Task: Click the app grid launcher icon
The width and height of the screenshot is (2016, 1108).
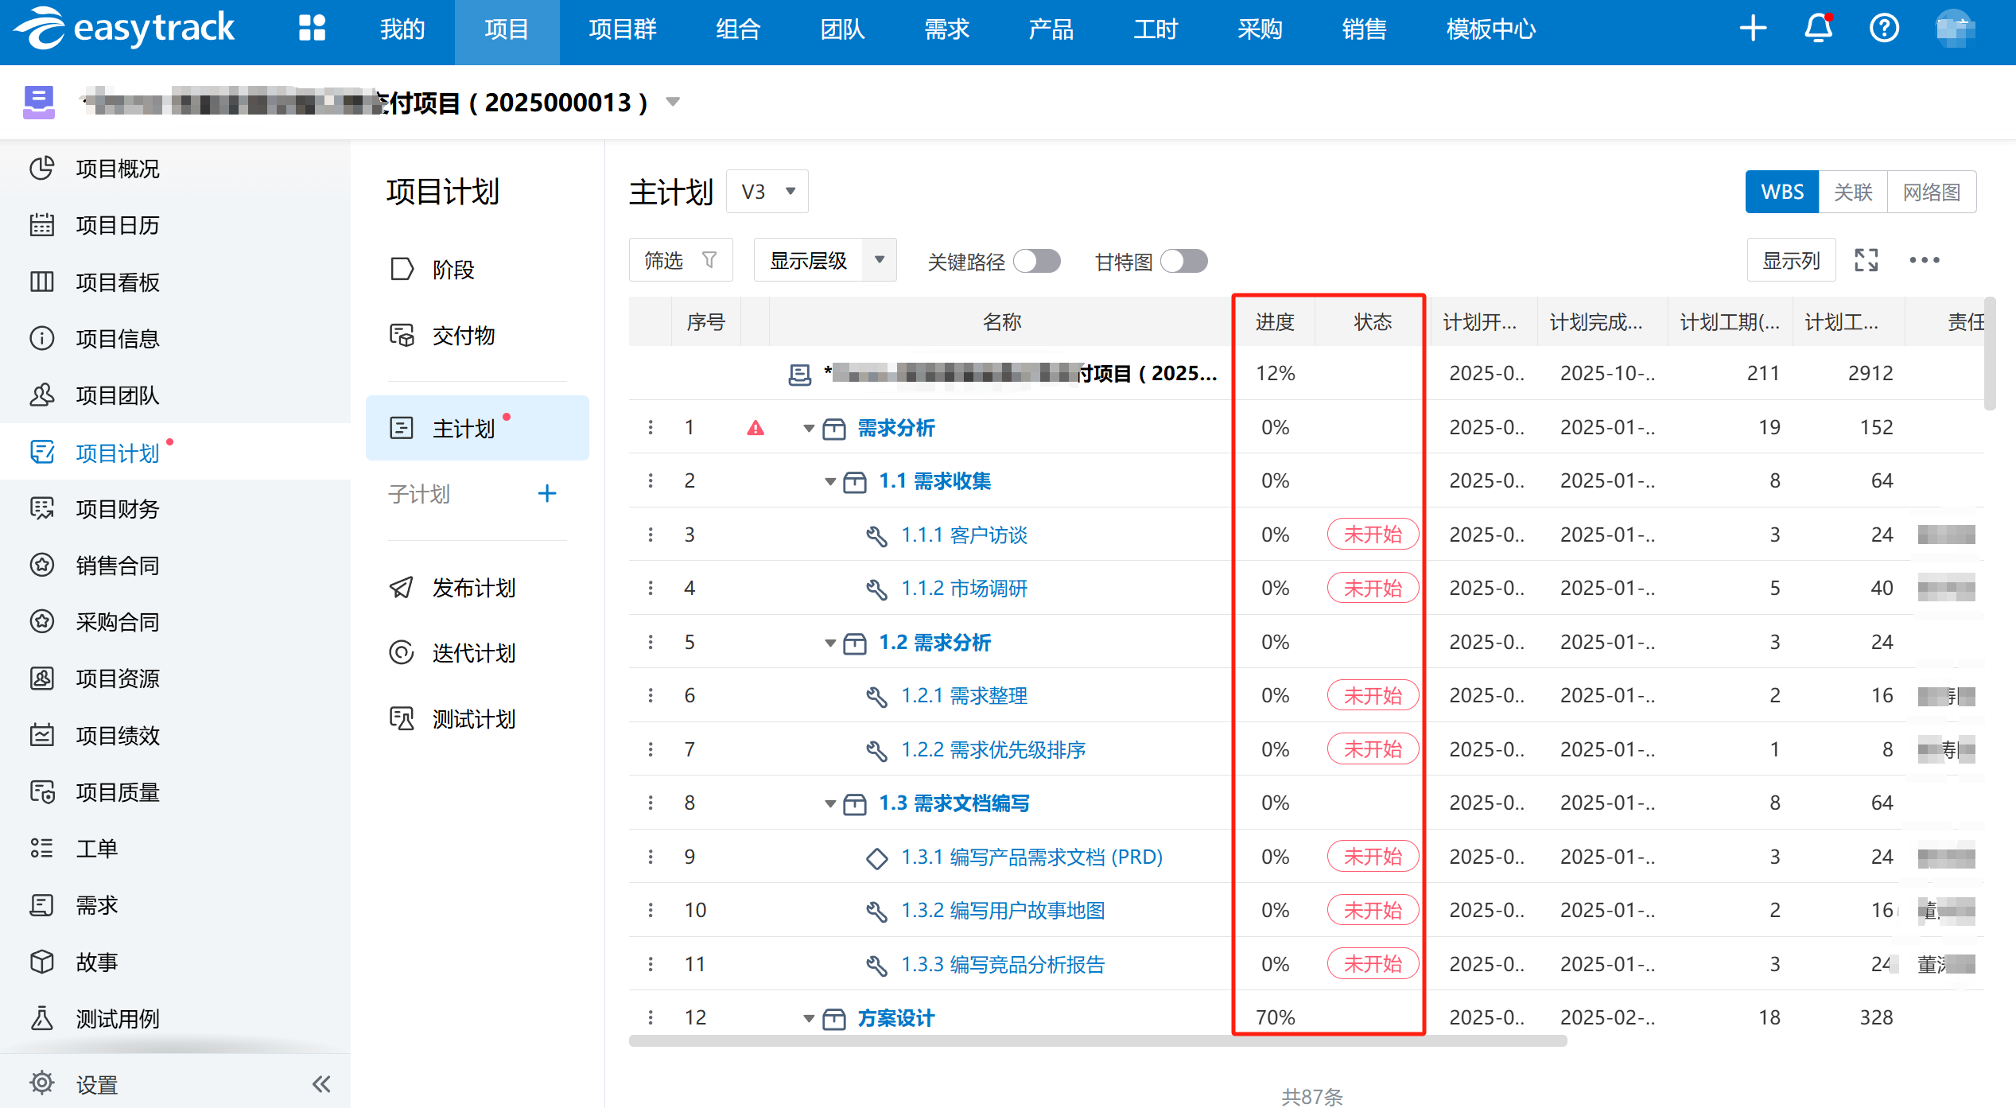Action: pyautogui.click(x=312, y=29)
